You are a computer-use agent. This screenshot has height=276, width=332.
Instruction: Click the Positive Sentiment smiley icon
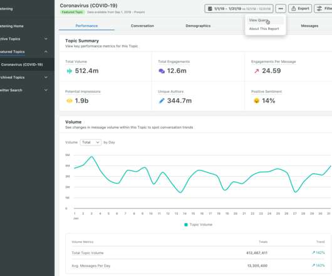tap(256, 101)
